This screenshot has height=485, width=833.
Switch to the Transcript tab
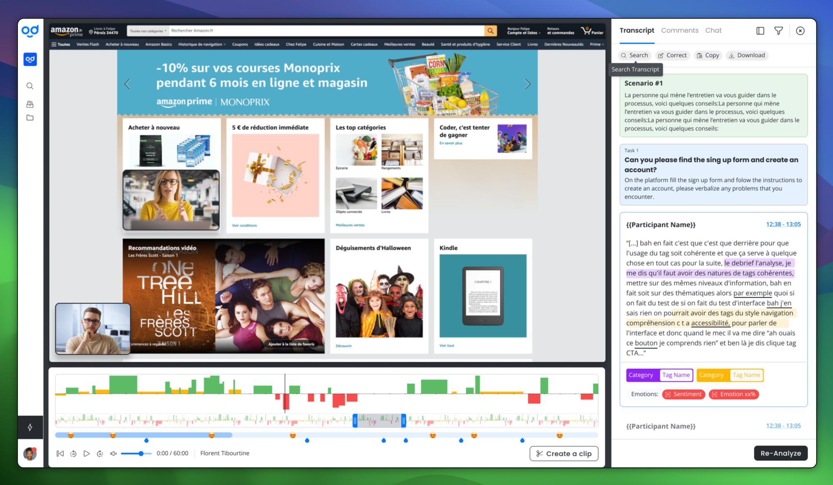[637, 30]
